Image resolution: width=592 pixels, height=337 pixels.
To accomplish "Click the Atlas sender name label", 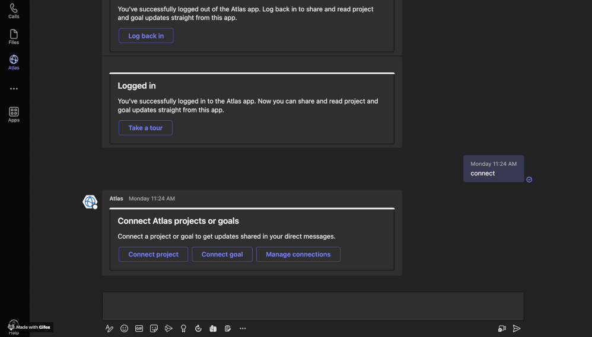I will 116,198.
